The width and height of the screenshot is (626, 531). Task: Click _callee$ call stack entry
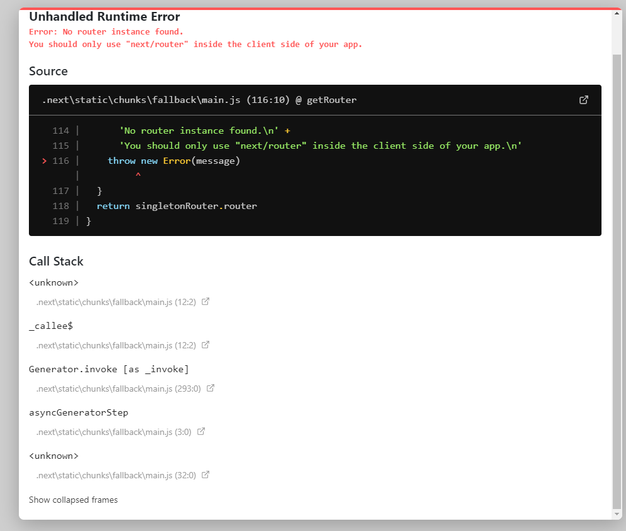(x=51, y=326)
